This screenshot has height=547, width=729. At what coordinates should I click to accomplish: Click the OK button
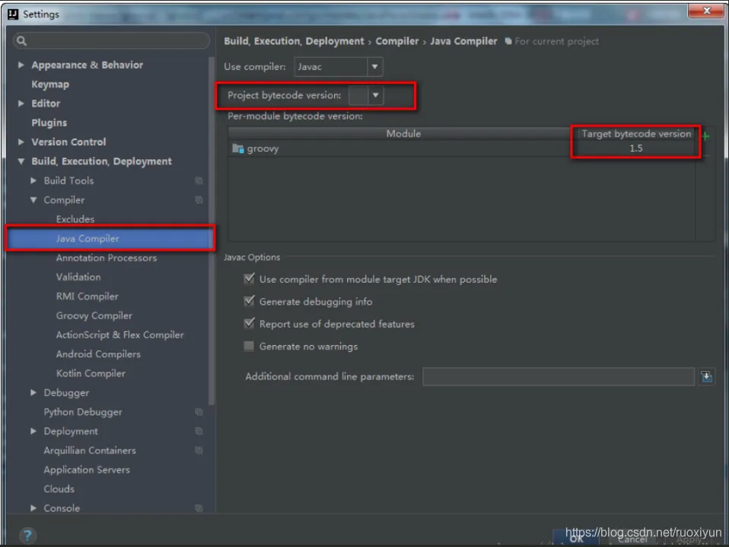tap(576, 539)
